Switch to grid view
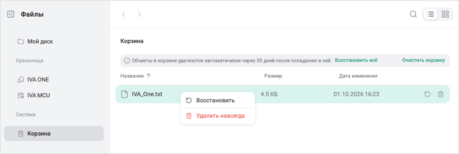Image resolution: width=459 pixels, height=154 pixels. [x=445, y=14]
